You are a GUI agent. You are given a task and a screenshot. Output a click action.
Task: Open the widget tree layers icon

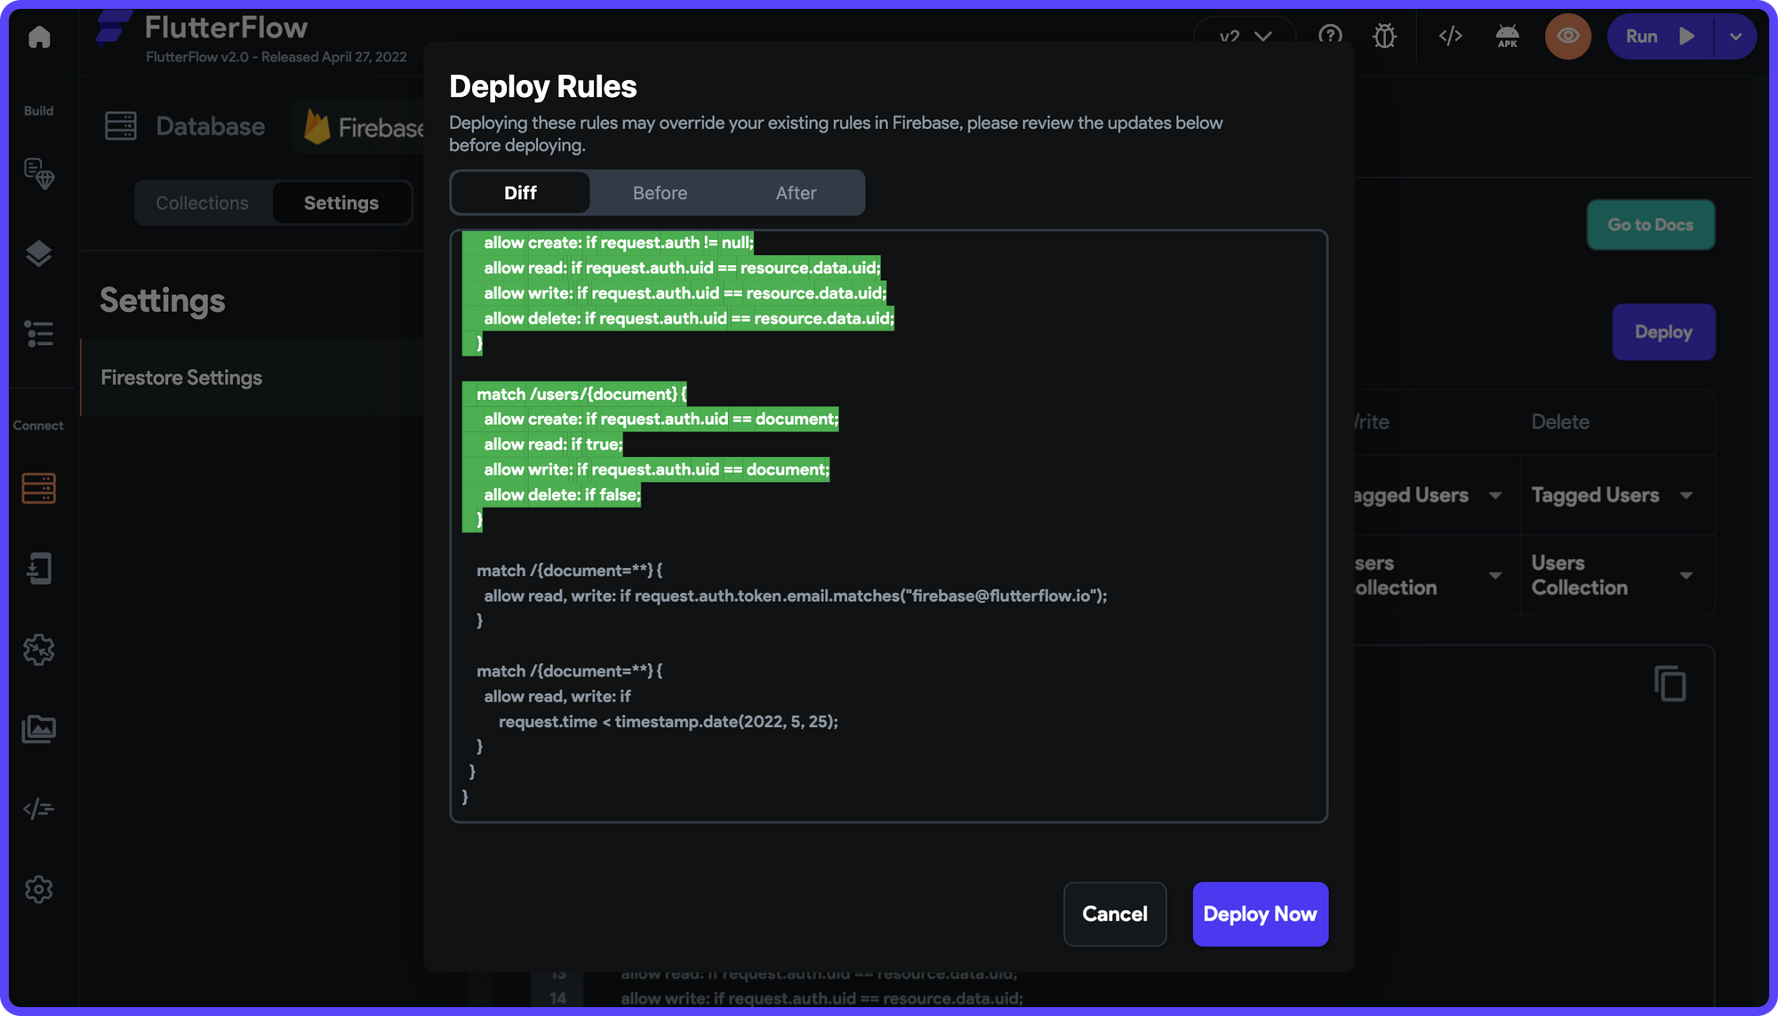pos(39,254)
